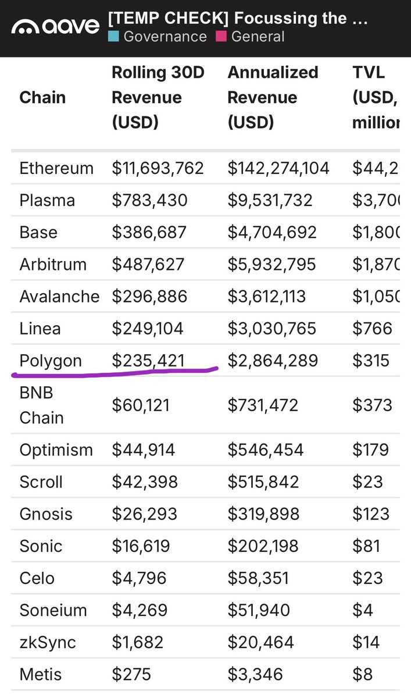The width and height of the screenshot is (411, 698).
Task: Select the Polygon chain name cell
Action: click(51, 361)
